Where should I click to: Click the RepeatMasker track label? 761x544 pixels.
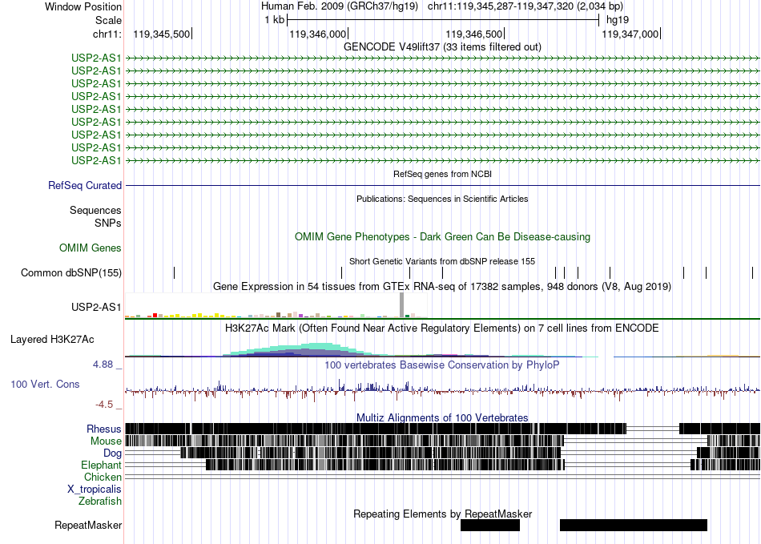(88, 525)
